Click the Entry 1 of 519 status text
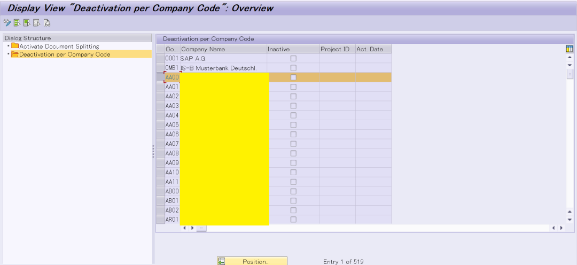 coord(344,262)
